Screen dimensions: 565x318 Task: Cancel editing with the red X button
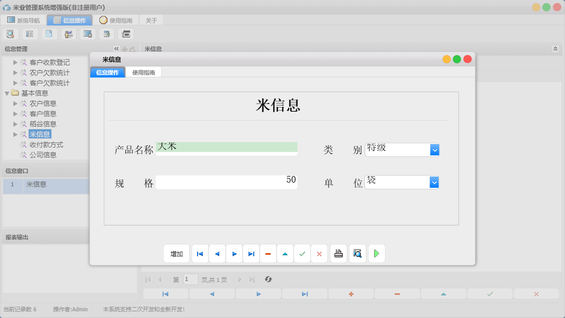(319, 253)
